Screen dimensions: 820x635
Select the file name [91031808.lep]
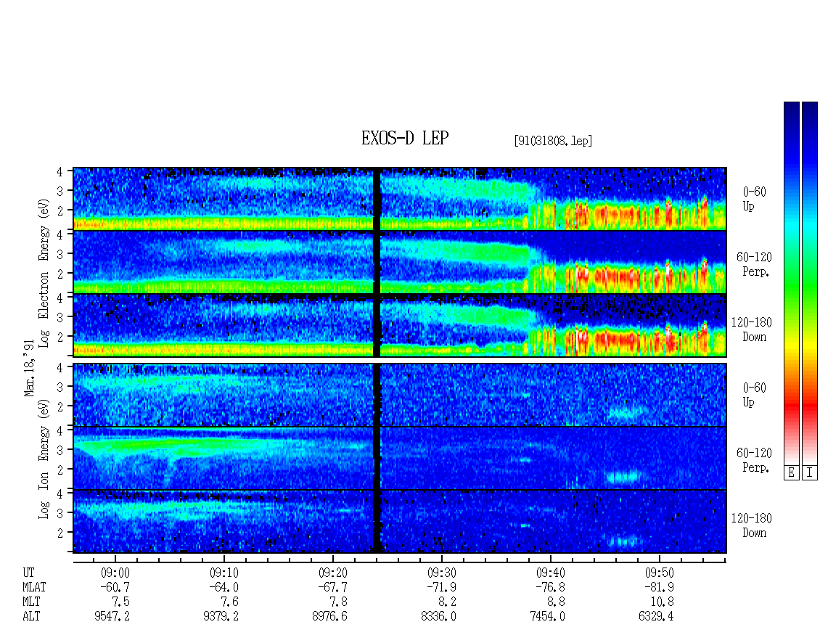(553, 141)
